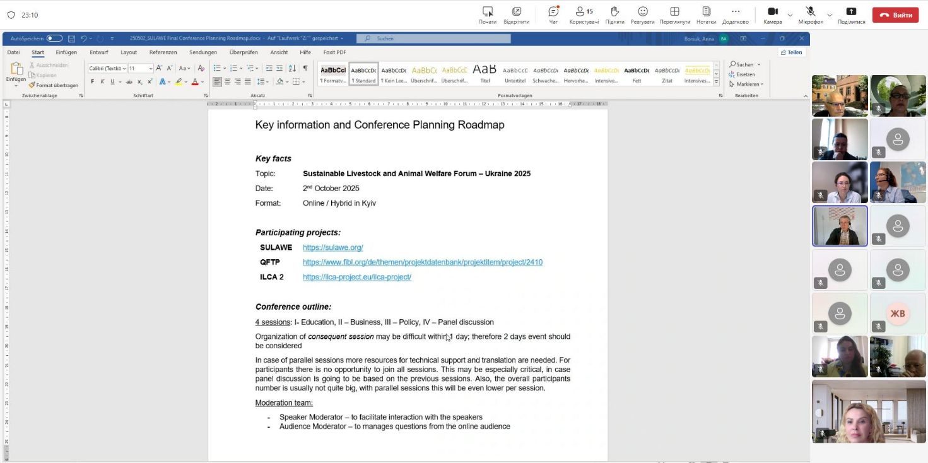The image size is (928, 463).
Task: Click the Почати button in Teams toolbar
Action: tap(487, 15)
